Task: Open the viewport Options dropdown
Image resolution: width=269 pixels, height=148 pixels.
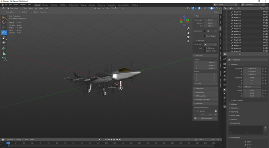Action: coord(218,12)
